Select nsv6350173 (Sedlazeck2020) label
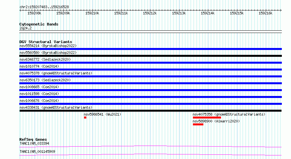The image size is (291, 159). (45, 80)
